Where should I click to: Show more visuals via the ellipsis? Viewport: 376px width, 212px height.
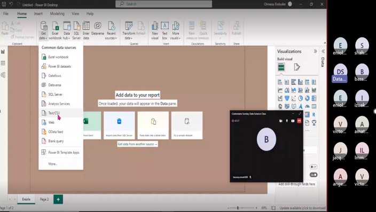tap(307, 131)
